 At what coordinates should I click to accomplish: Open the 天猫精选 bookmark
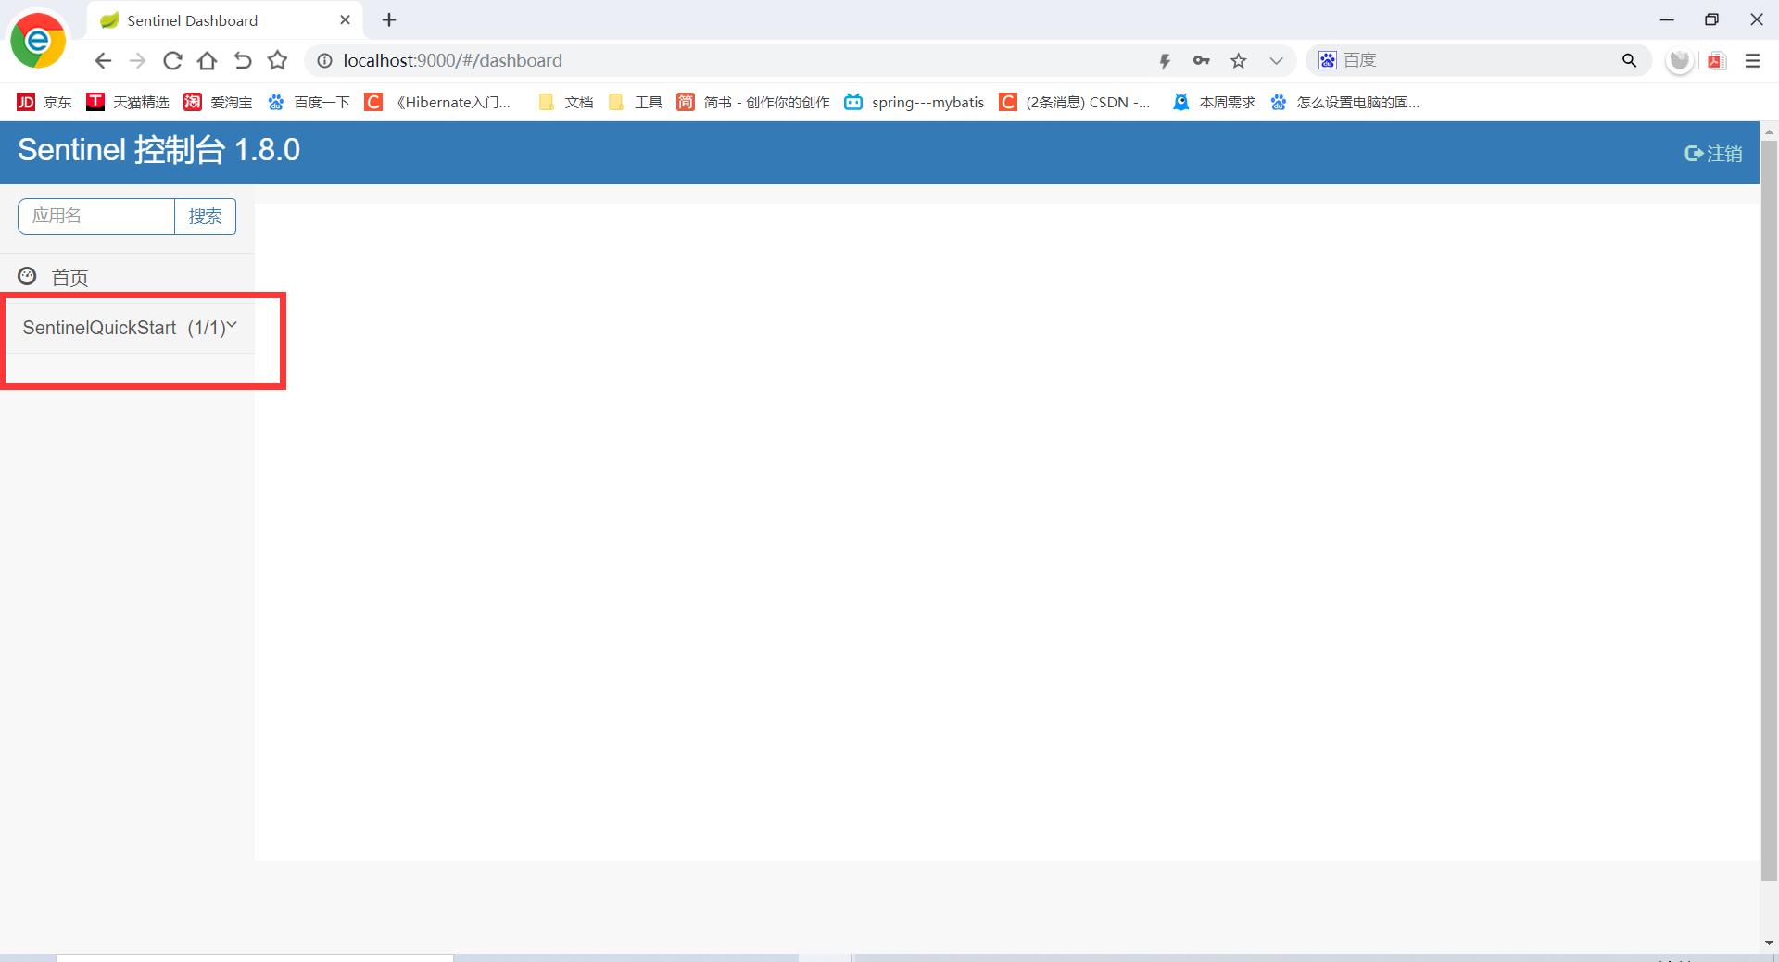(x=128, y=102)
